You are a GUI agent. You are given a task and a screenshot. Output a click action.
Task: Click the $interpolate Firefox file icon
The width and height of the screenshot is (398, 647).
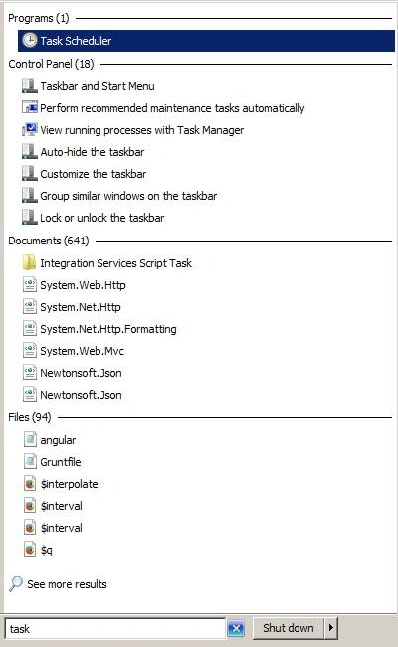coord(29,483)
